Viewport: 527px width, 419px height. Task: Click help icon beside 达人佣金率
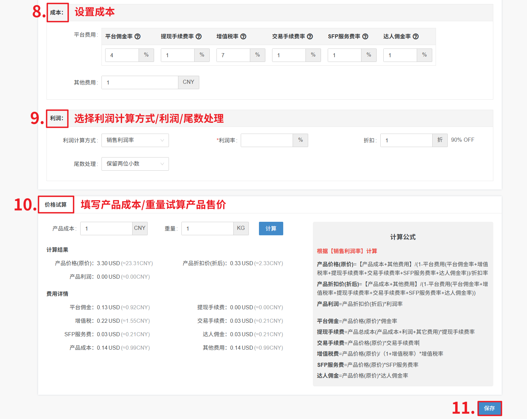(416, 37)
